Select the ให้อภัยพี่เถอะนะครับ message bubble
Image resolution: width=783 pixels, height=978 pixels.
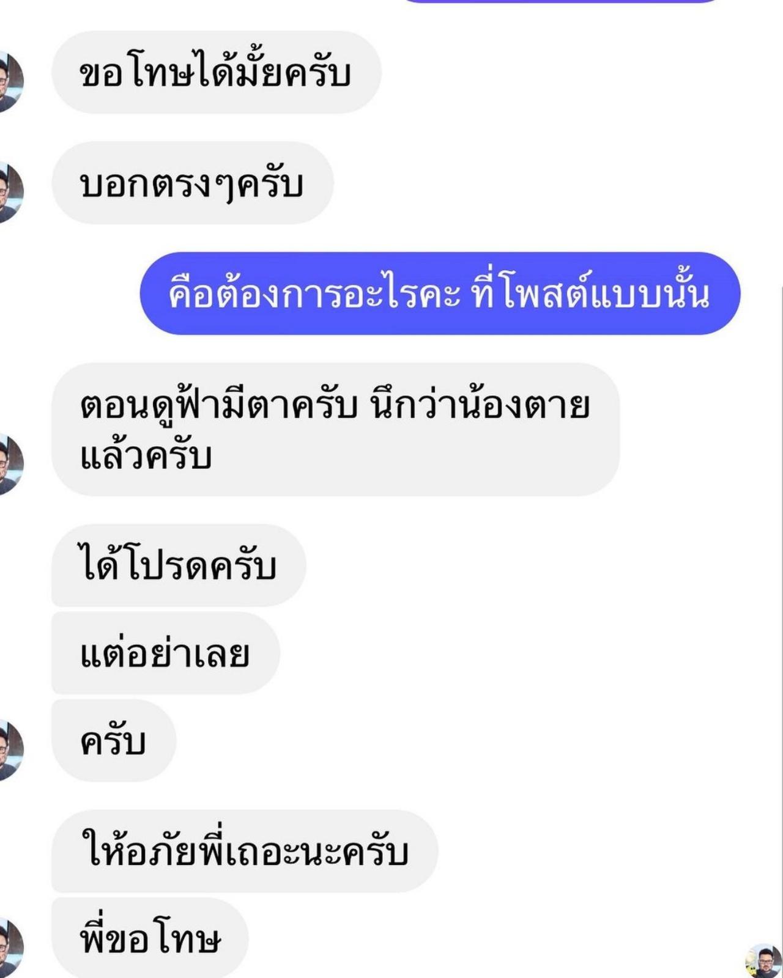point(245,851)
